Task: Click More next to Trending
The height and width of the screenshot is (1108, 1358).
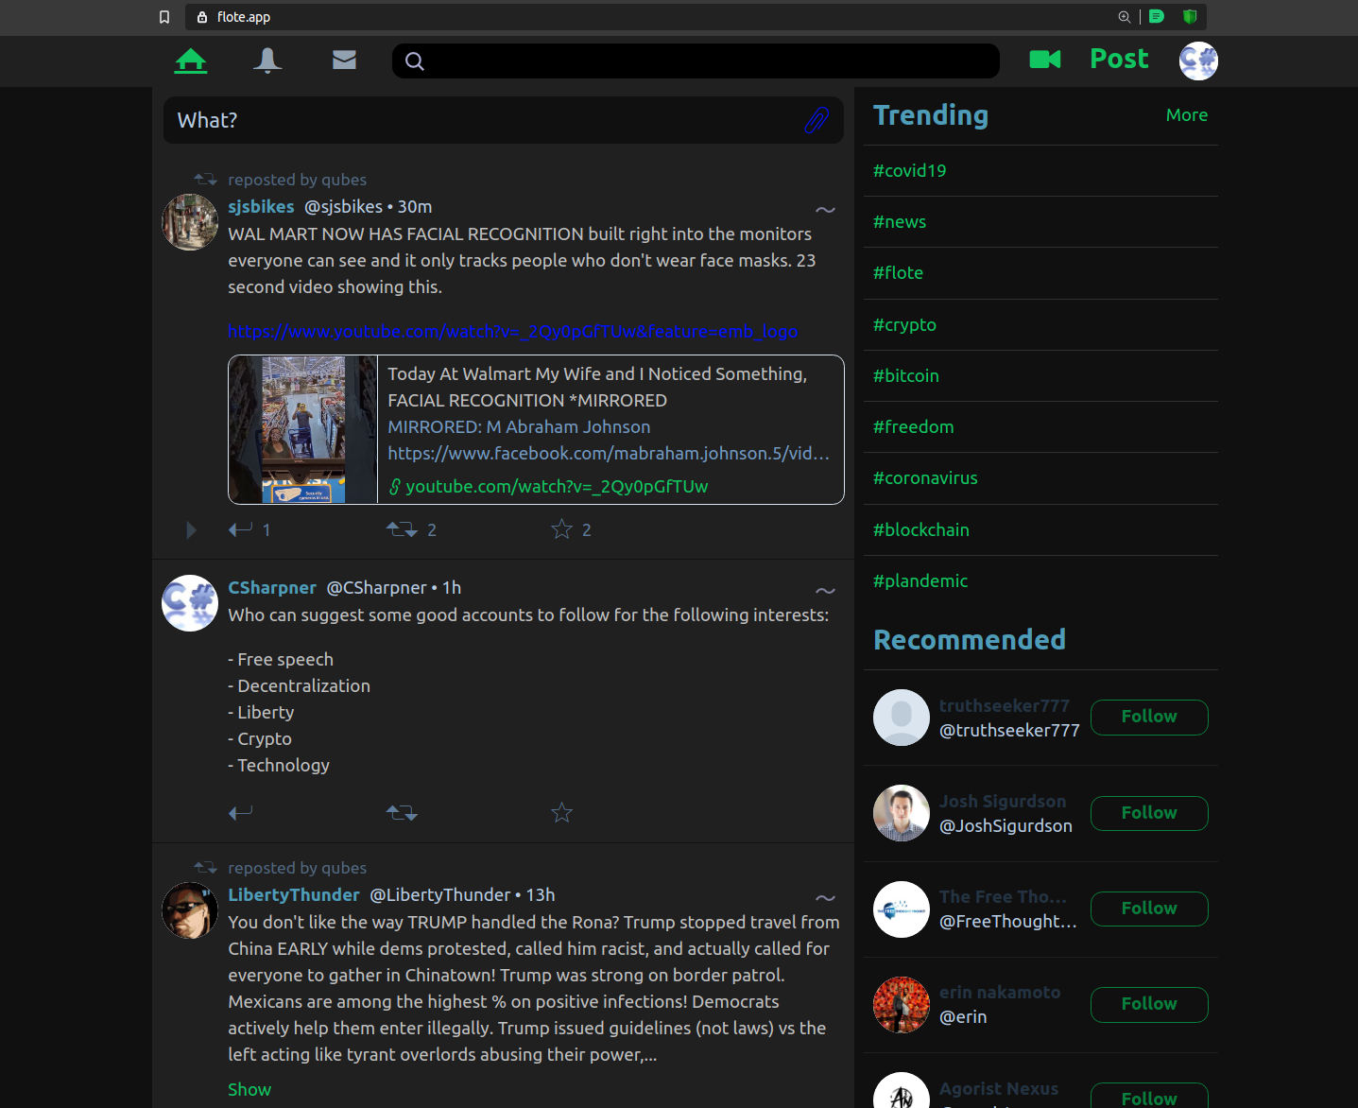Action: tap(1187, 115)
